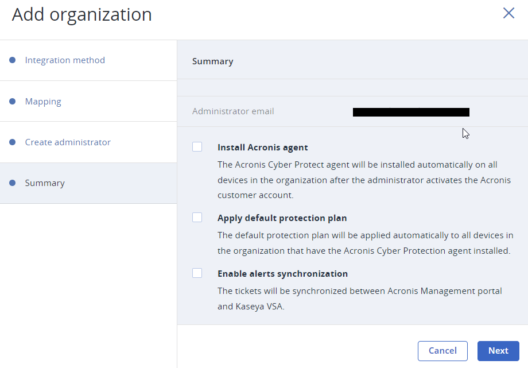Click the Apply default protection plan label
The image size is (528, 368).
[282, 218]
